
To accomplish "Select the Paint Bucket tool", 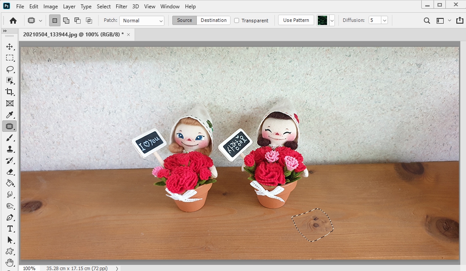I will point(10,183).
